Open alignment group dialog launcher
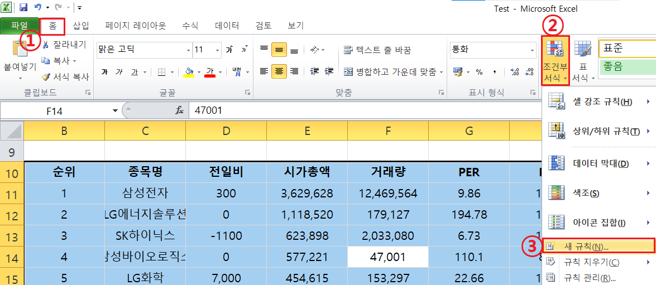This screenshot has width=656, height=285. [x=441, y=92]
